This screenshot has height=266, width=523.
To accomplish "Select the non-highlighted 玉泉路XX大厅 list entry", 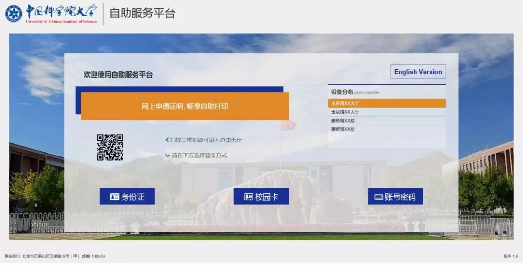I will (x=386, y=112).
